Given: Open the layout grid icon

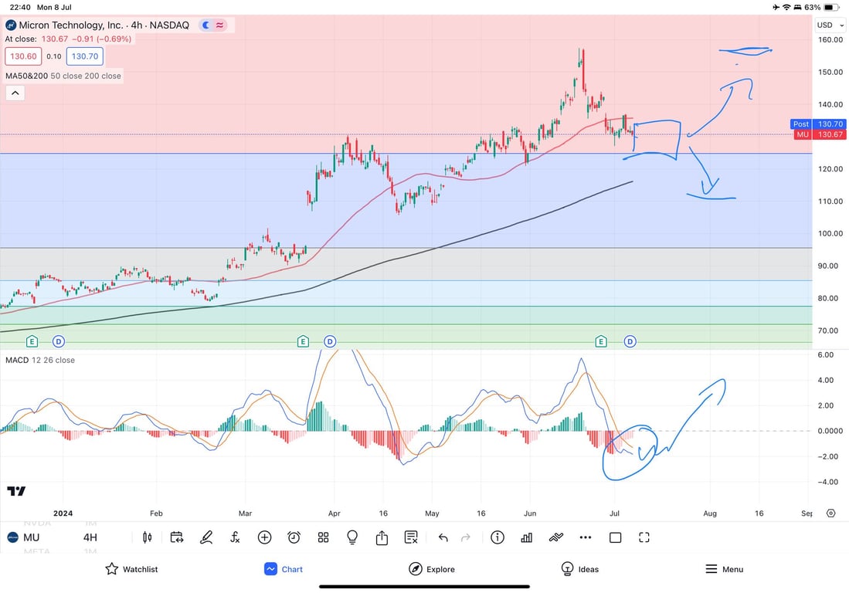Looking at the screenshot, I should coord(323,537).
